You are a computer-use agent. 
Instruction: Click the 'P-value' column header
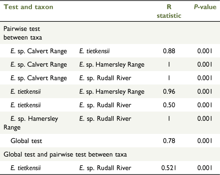[205, 7]
